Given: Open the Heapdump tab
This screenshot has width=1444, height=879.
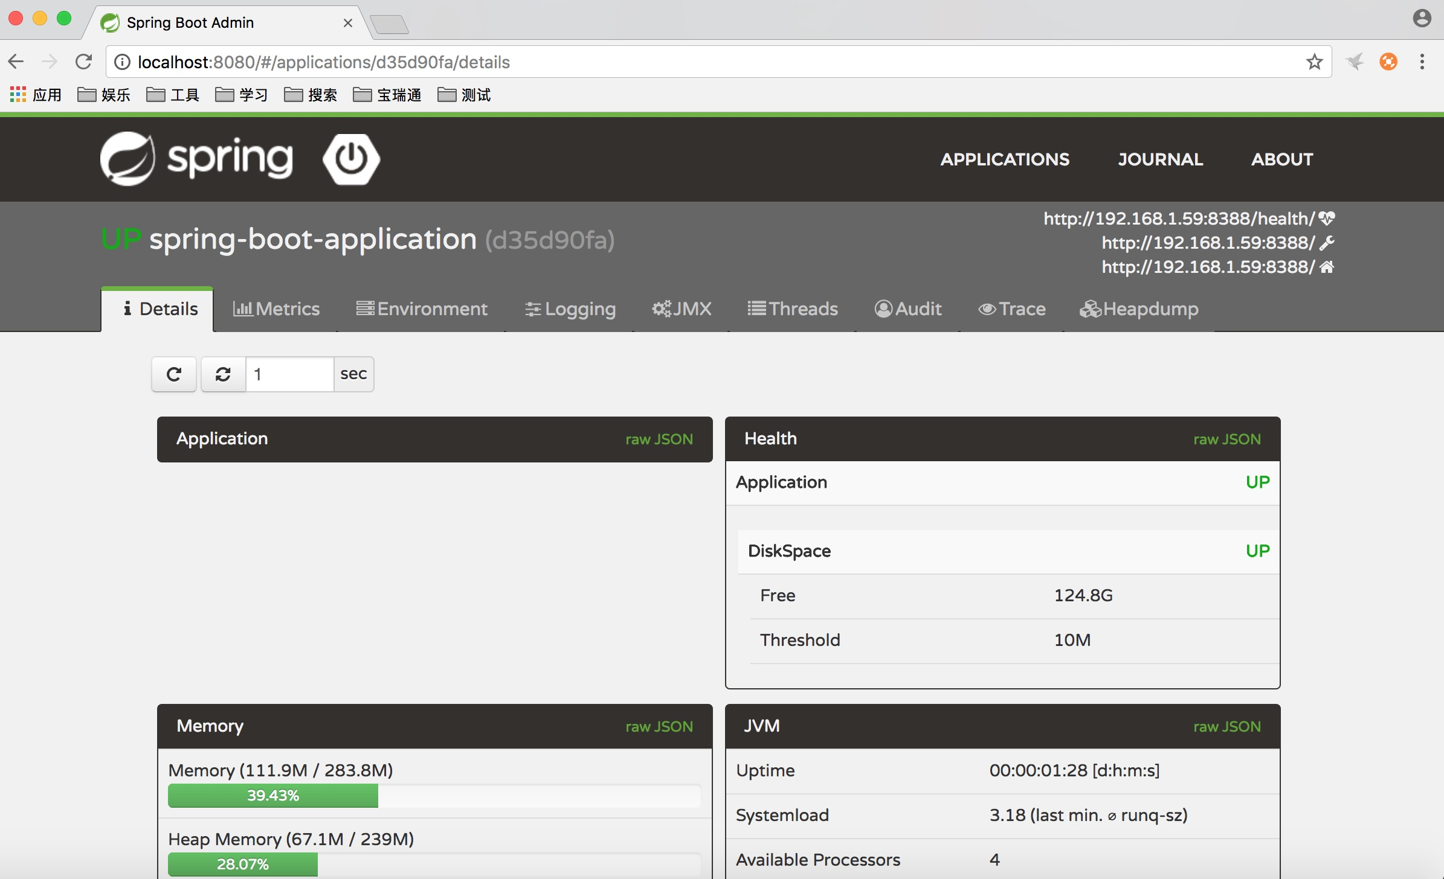Looking at the screenshot, I should click(x=1139, y=309).
